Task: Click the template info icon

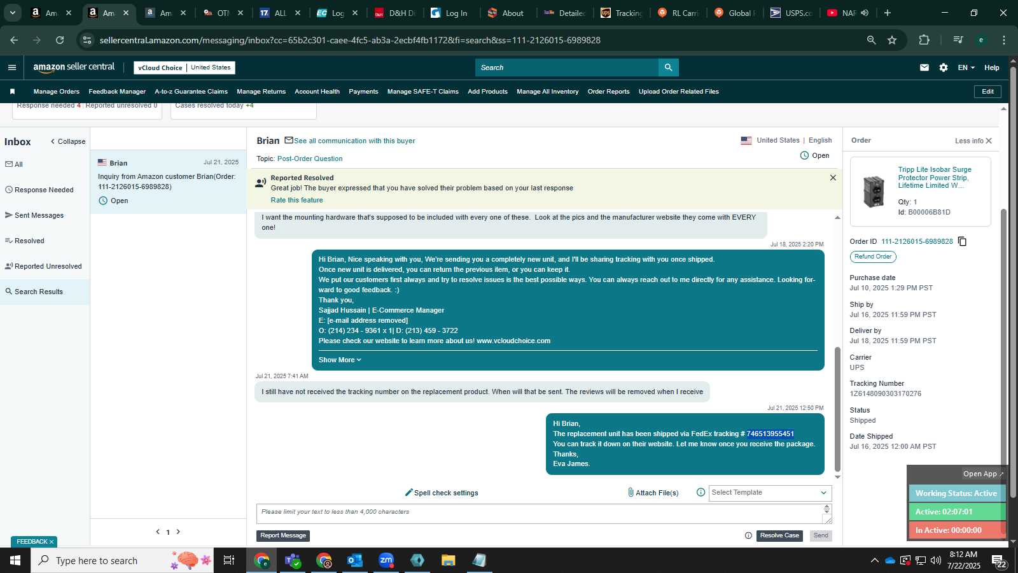Action: click(x=701, y=492)
